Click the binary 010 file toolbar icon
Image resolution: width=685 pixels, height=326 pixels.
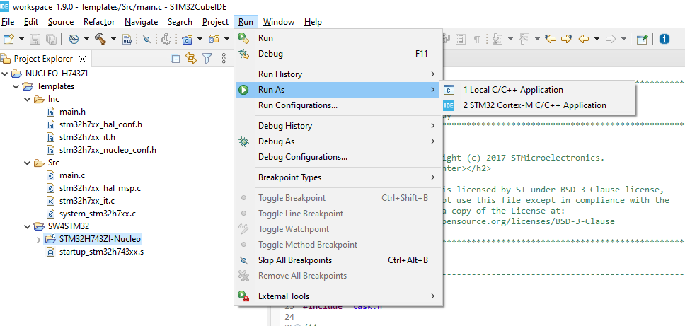click(127, 40)
